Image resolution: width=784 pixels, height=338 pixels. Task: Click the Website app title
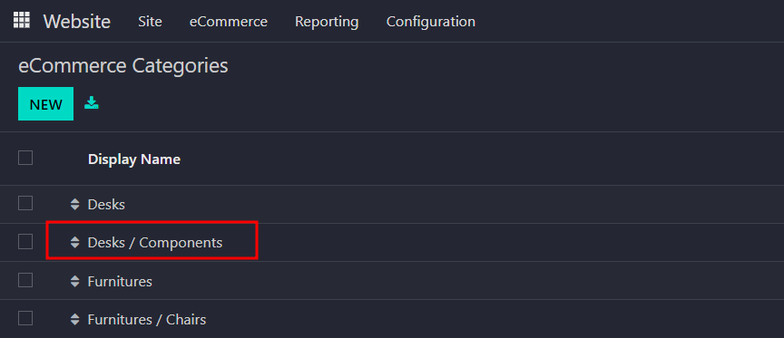tap(77, 22)
